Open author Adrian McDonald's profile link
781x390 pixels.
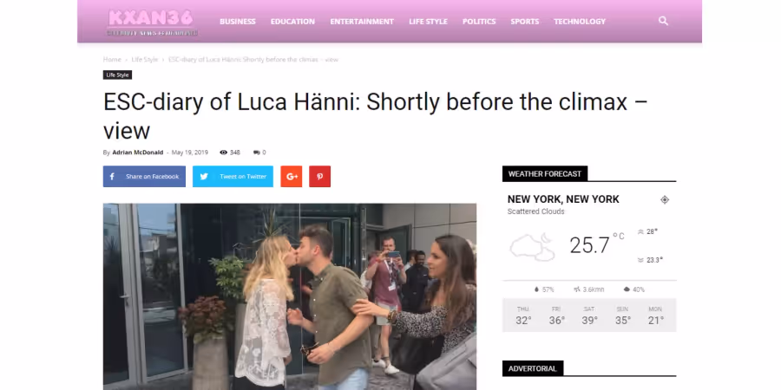click(137, 153)
